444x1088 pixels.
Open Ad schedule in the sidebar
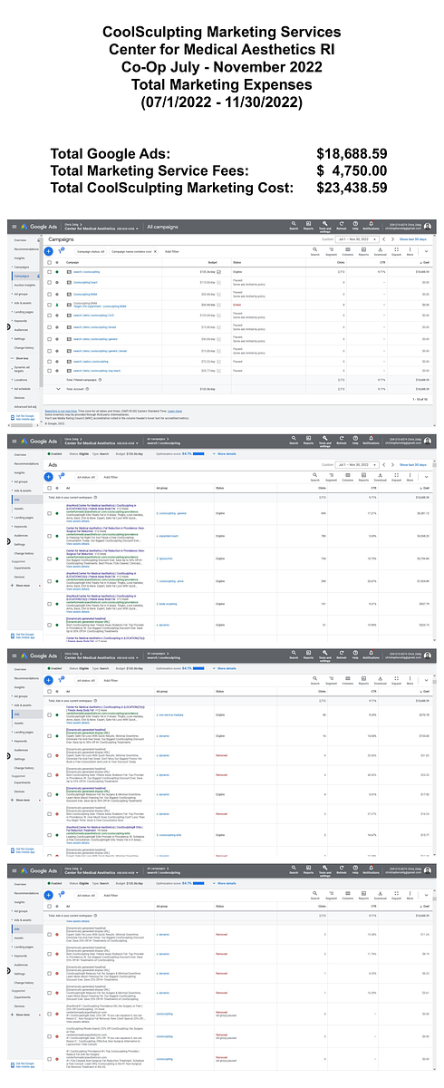click(22, 388)
